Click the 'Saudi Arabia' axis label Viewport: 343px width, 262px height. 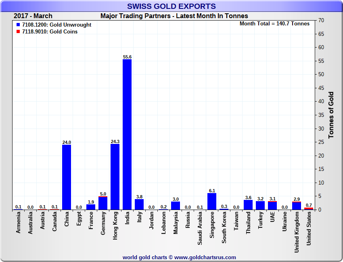(200, 229)
